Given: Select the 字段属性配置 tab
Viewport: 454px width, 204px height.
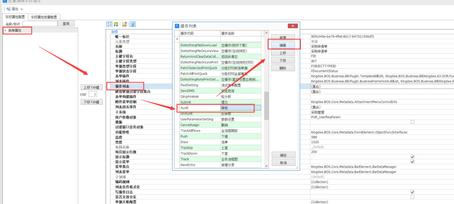Looking at the screenshot, I should pos(15,17).
